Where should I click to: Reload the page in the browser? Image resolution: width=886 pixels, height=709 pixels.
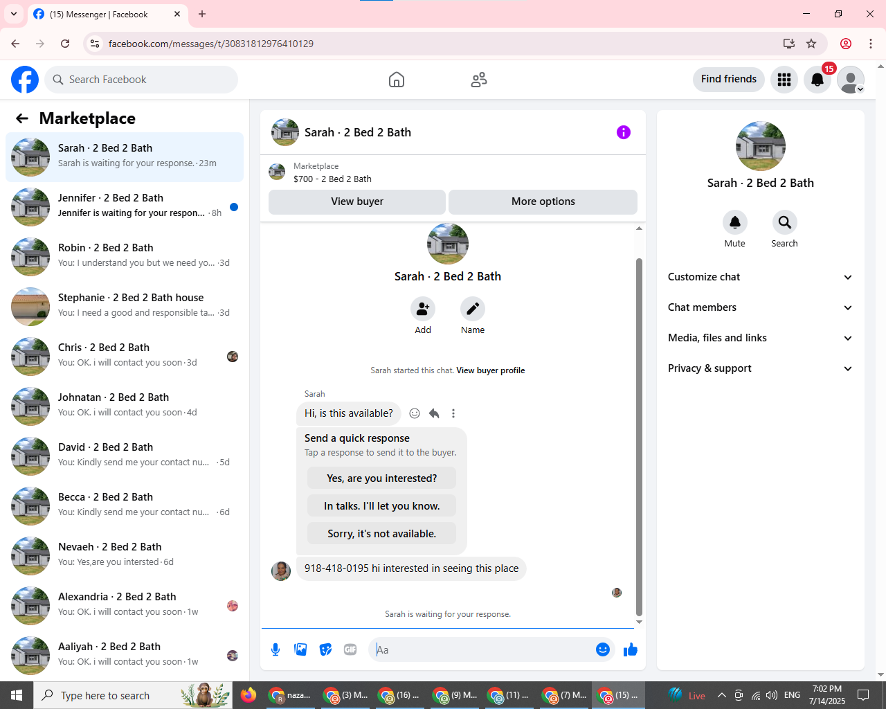[65, 44]
